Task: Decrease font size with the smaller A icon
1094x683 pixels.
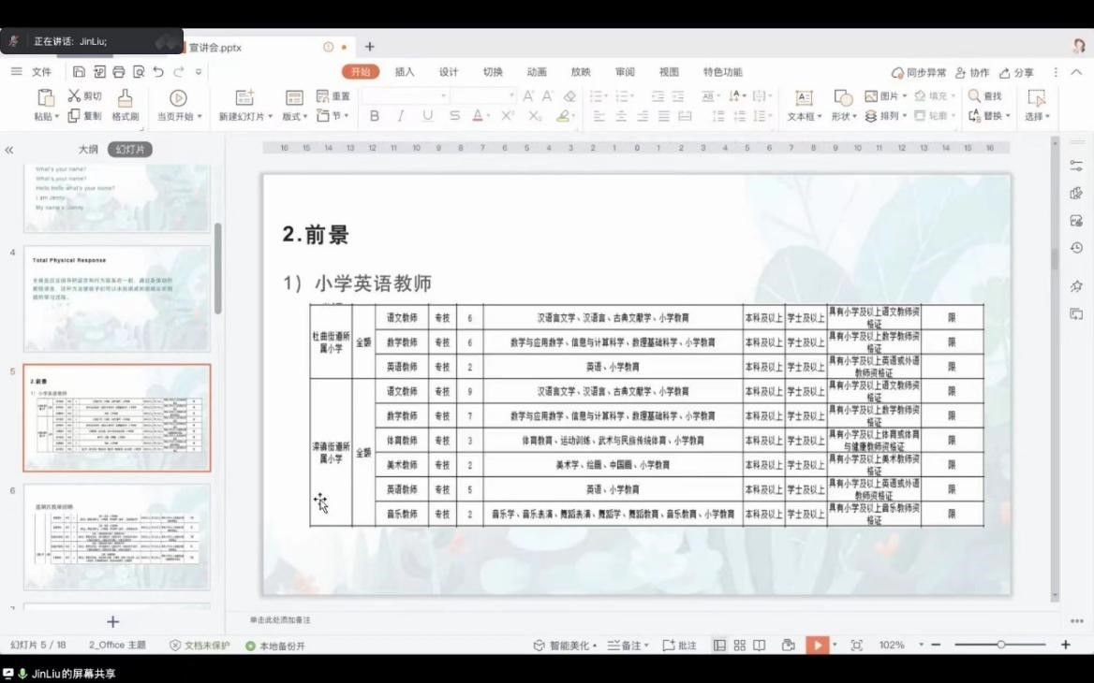Action: [548, 96]
